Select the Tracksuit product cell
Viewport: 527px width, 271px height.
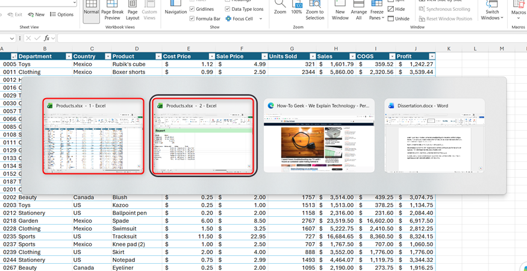[x=137, y=236]
